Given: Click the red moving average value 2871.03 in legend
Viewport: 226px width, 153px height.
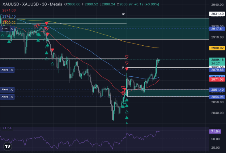Looking at the screenshot, I should click(x=9, y=10).
